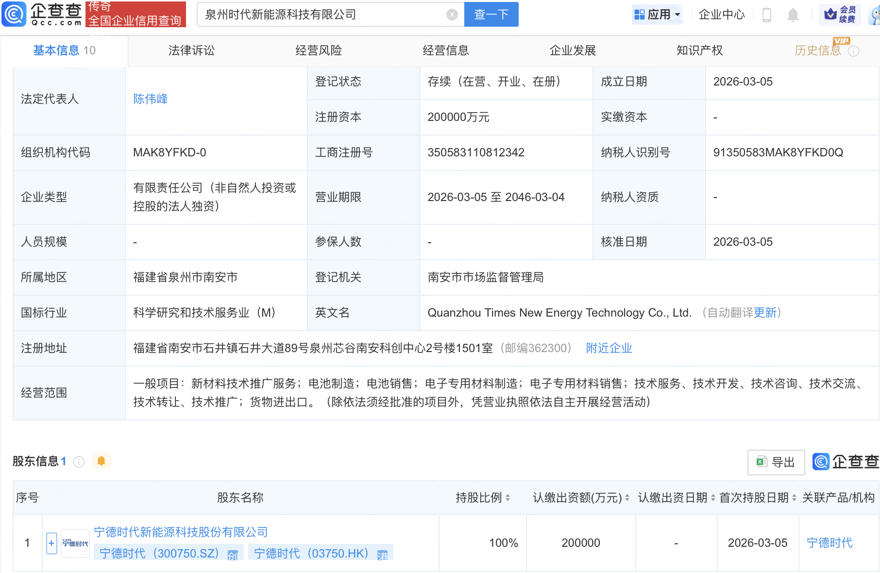This screenshot has height=573, width=880.
Task: Click the mobile phone icon in the header
Action: (x=767, y=15)
